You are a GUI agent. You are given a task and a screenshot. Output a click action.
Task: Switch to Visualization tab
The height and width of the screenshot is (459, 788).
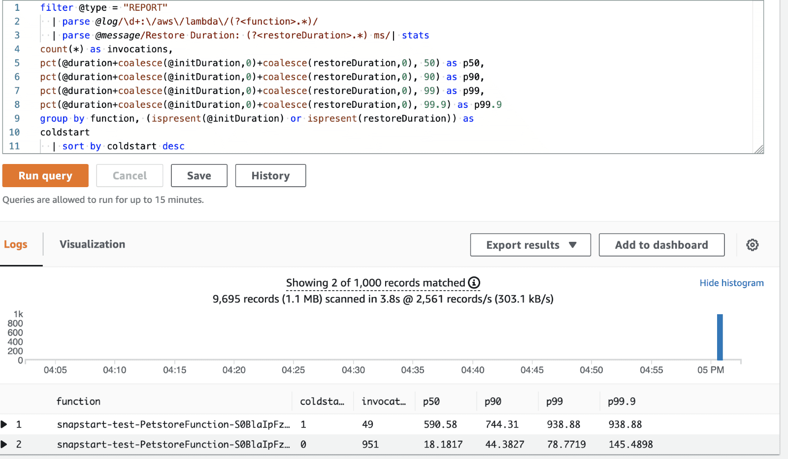tap(92, 244)
